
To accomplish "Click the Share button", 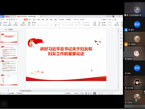I will pos(114,20).
